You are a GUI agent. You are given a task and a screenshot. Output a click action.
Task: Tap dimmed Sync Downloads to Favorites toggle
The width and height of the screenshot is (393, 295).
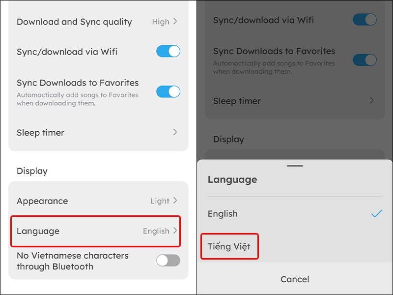tap(365, 60)
